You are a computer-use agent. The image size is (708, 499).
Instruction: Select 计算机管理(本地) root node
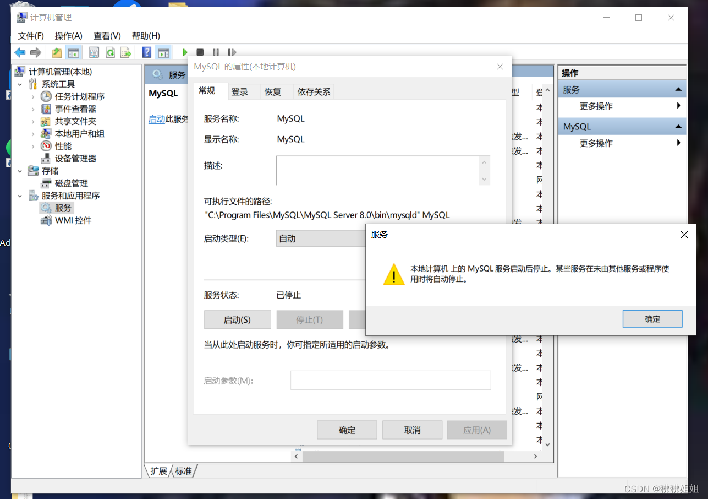pos(60,72)
